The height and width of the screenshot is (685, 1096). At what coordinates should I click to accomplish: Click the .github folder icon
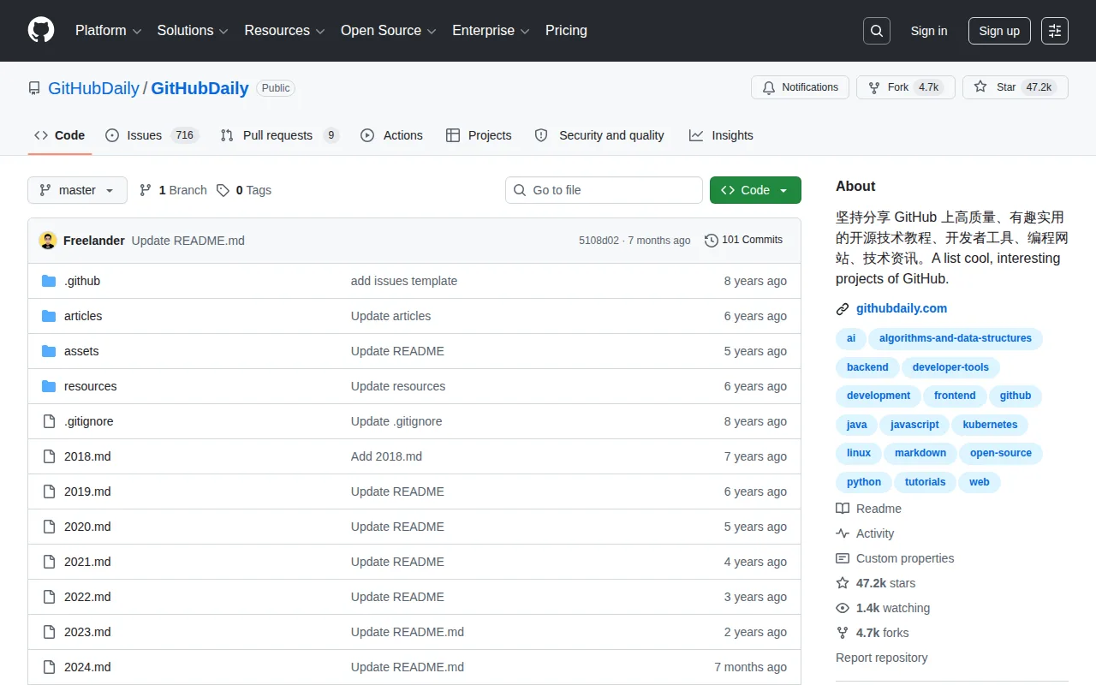[49, 281]
